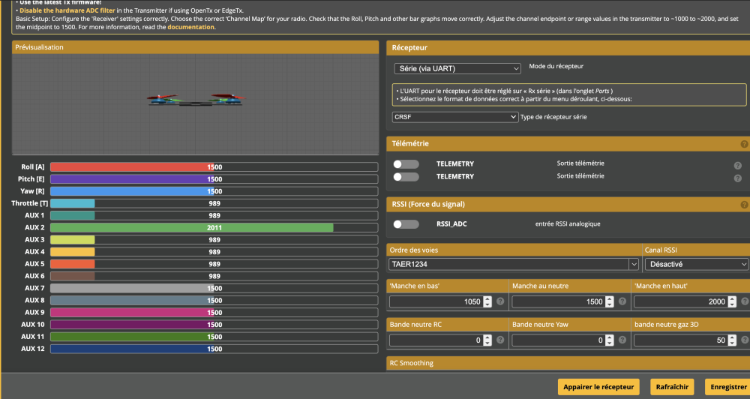Open the Canal RSSI 'Désactivé' dropdown

click(x=696, y=264)
